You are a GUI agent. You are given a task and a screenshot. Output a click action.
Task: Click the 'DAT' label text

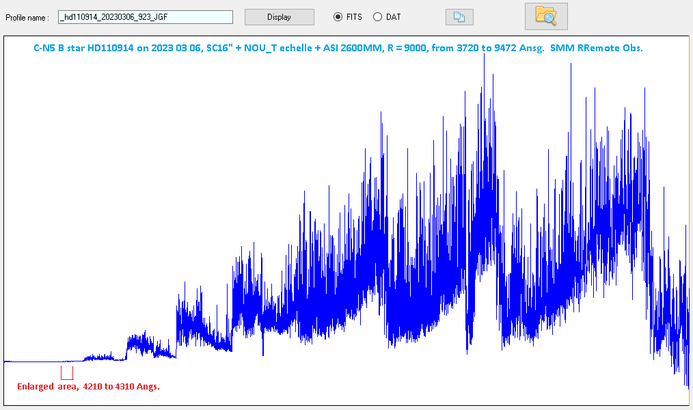pos(393,17)
